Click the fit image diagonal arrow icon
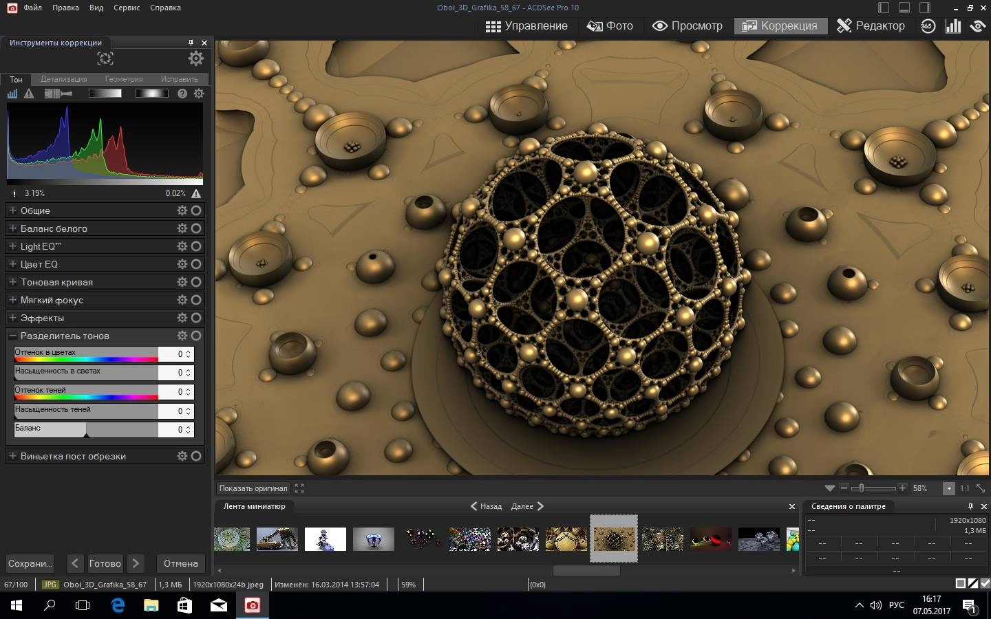Viewport: 991px width, 619px height. [981, 488]
